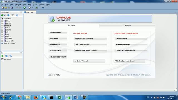Viewport: 178px width, 100px height.
Task: Open the SQL Worksheet toolbar icon
Action: click(x=36, y=7)
